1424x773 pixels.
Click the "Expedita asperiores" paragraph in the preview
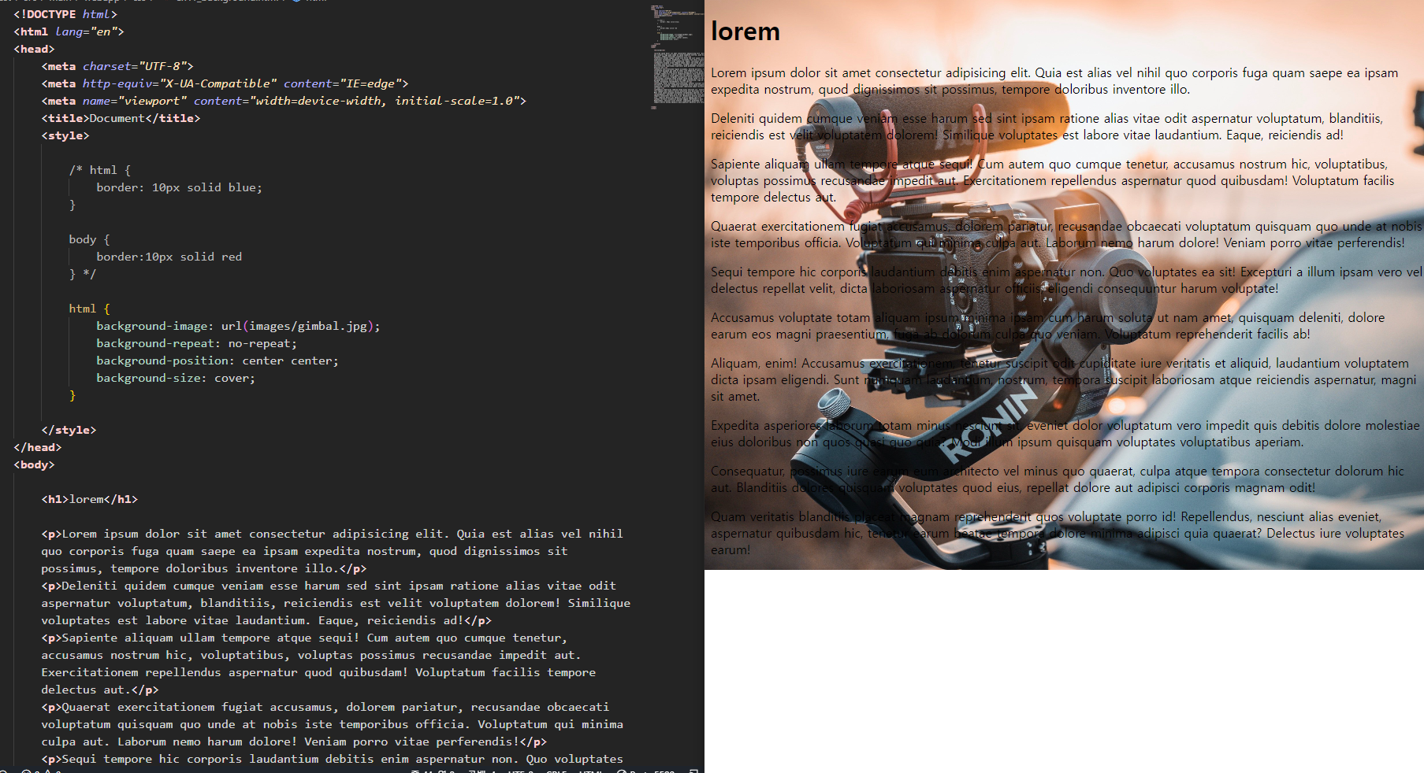1065,434
